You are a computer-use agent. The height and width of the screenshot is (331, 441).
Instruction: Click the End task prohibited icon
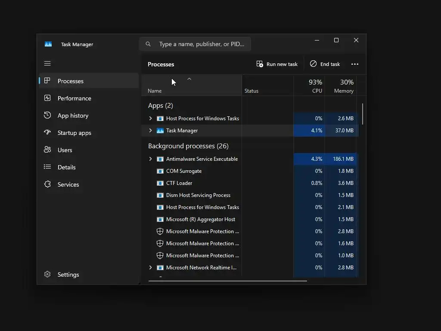click(313, 64)
